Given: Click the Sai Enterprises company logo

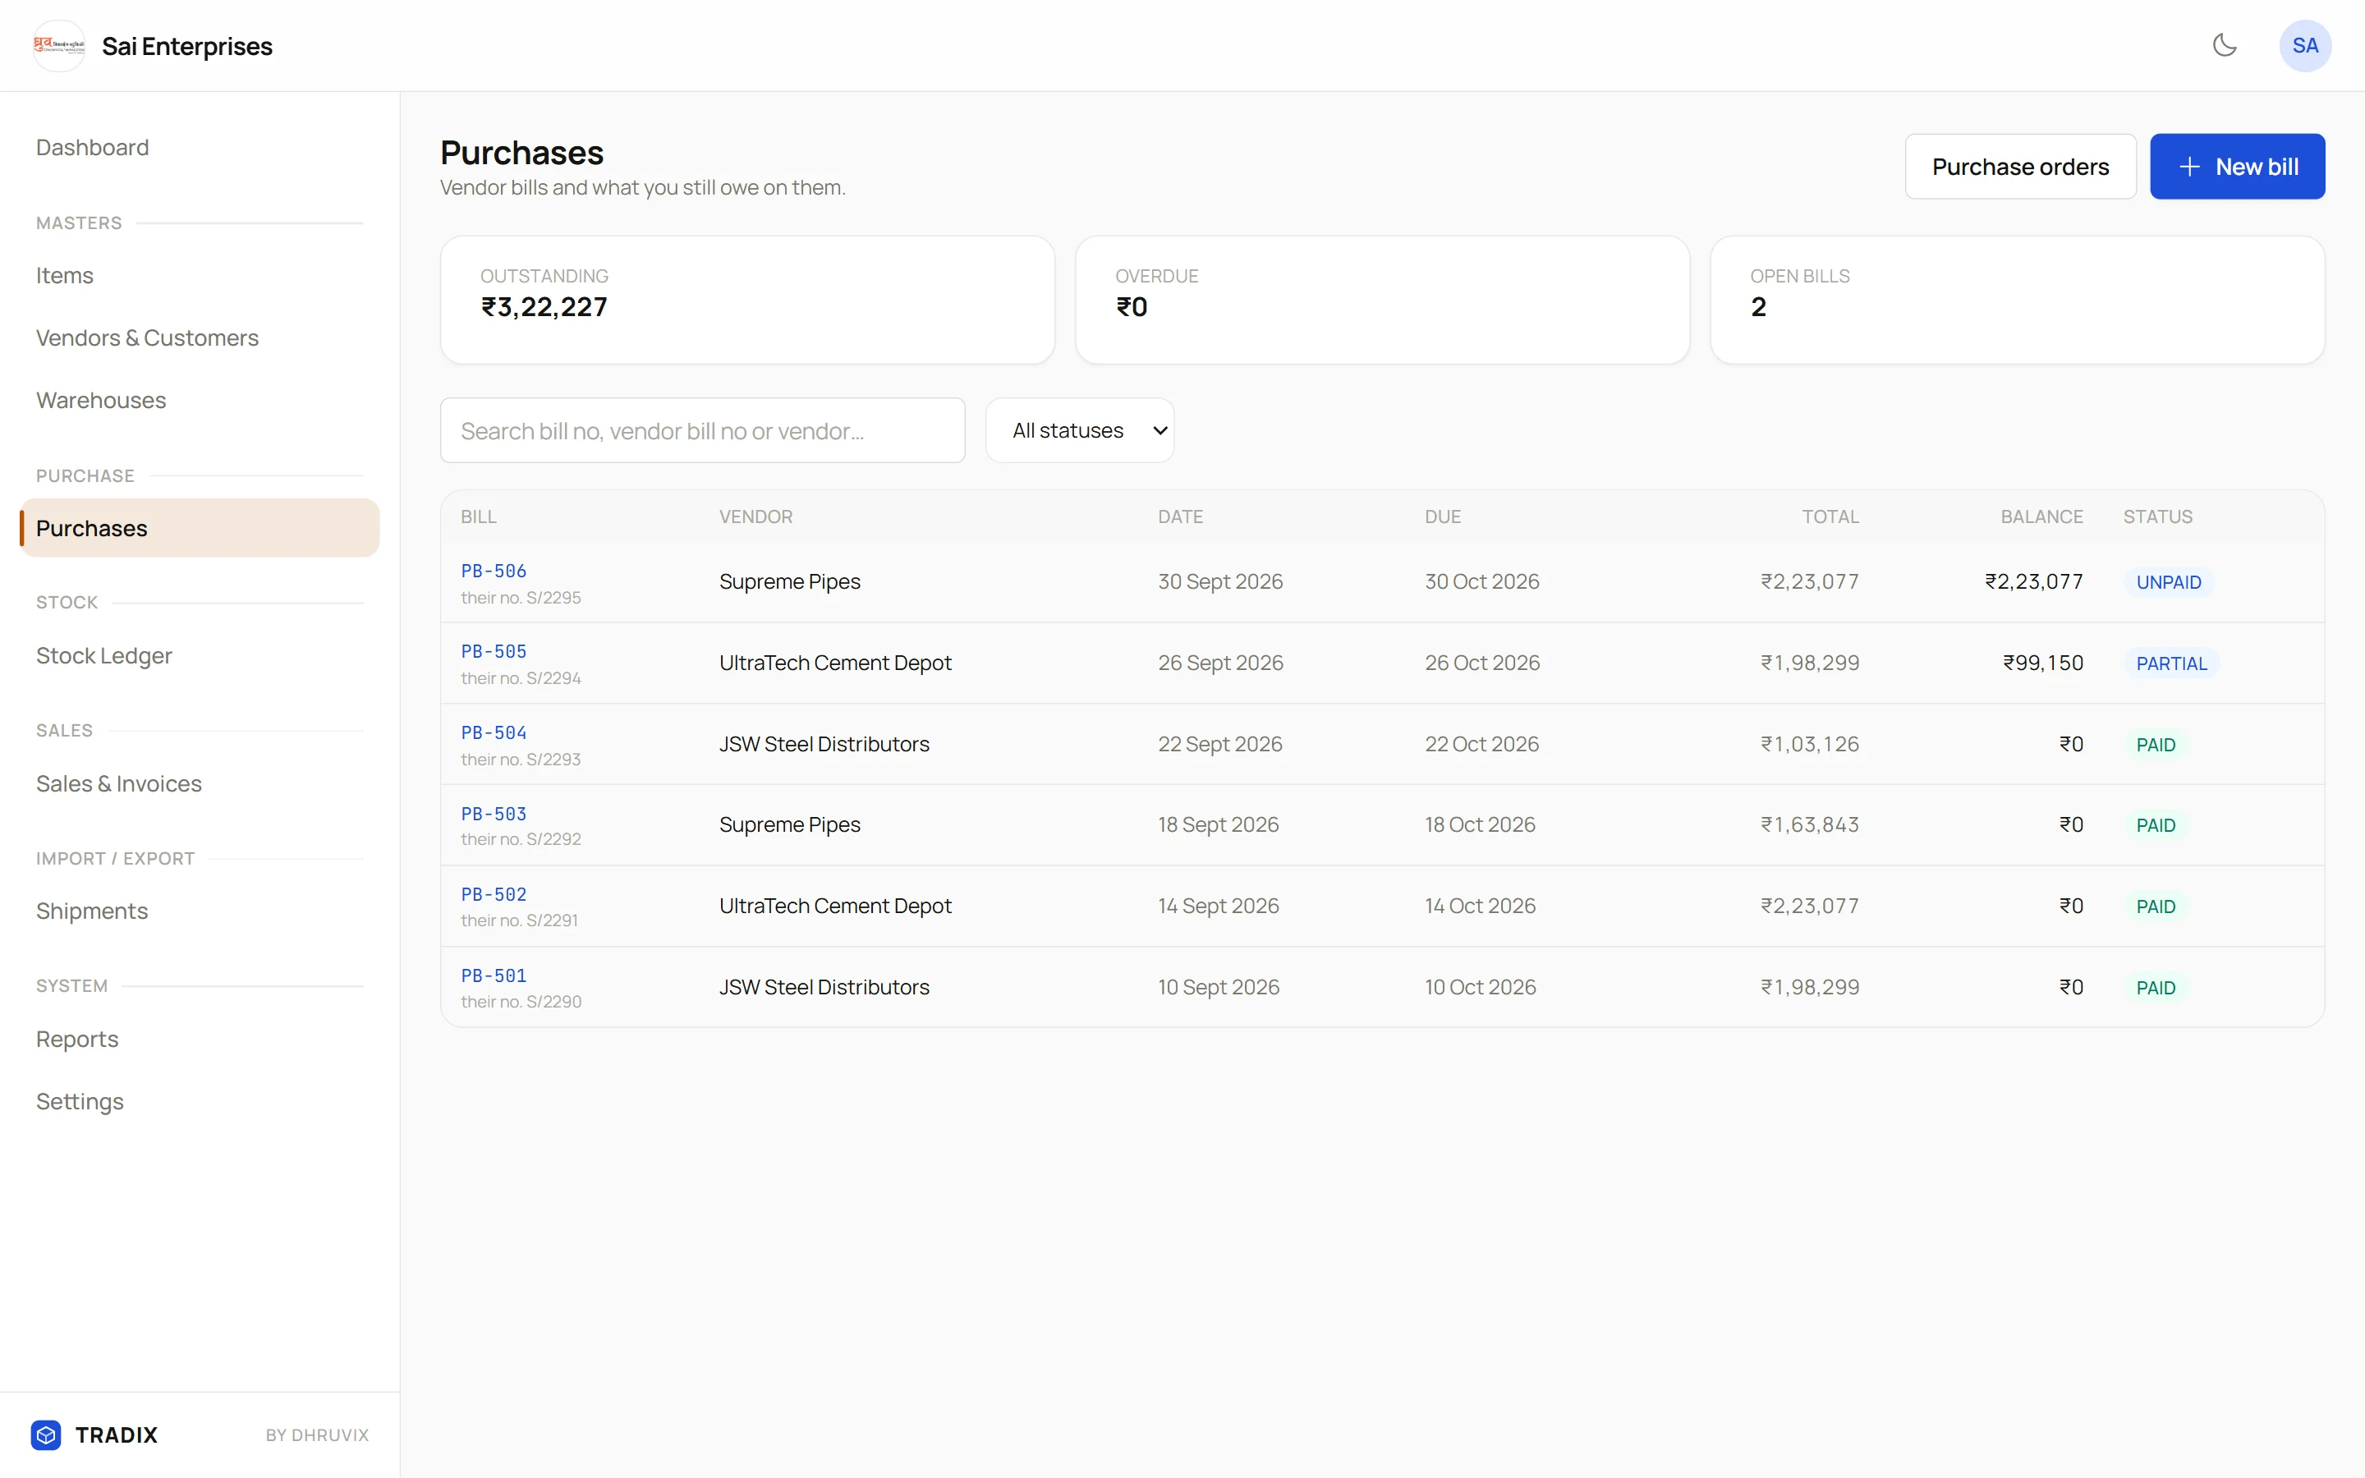Looking at the screenshot, I should (58, 46).
